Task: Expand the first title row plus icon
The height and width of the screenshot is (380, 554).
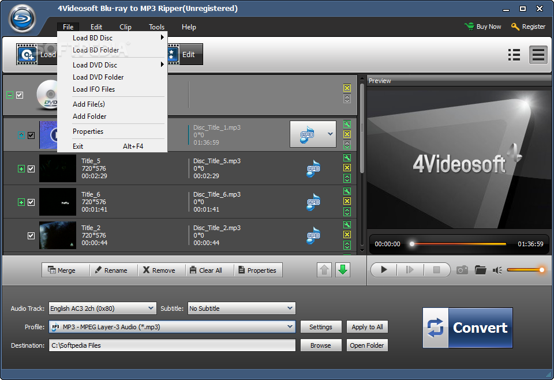Action: pos(21,136)
